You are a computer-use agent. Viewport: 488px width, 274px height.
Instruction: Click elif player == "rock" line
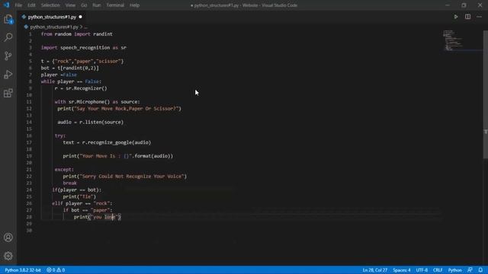(82, 203)
